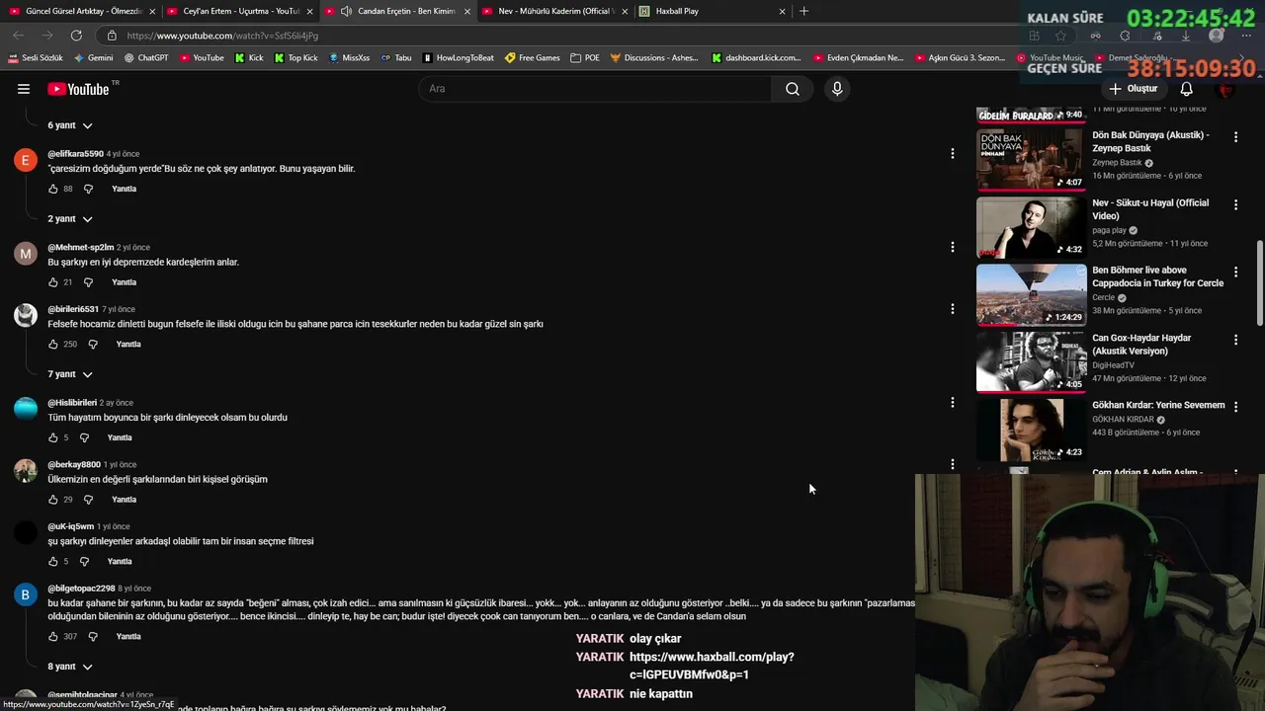Image resolution: width=1265 pixels, height=711 pixels.
Task: Open menu for Ben Böhmer Cappadocia video
Action: [x=1235, y=272]
